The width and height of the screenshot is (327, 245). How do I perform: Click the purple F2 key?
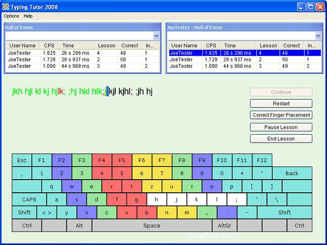click(x=61, y=160)
